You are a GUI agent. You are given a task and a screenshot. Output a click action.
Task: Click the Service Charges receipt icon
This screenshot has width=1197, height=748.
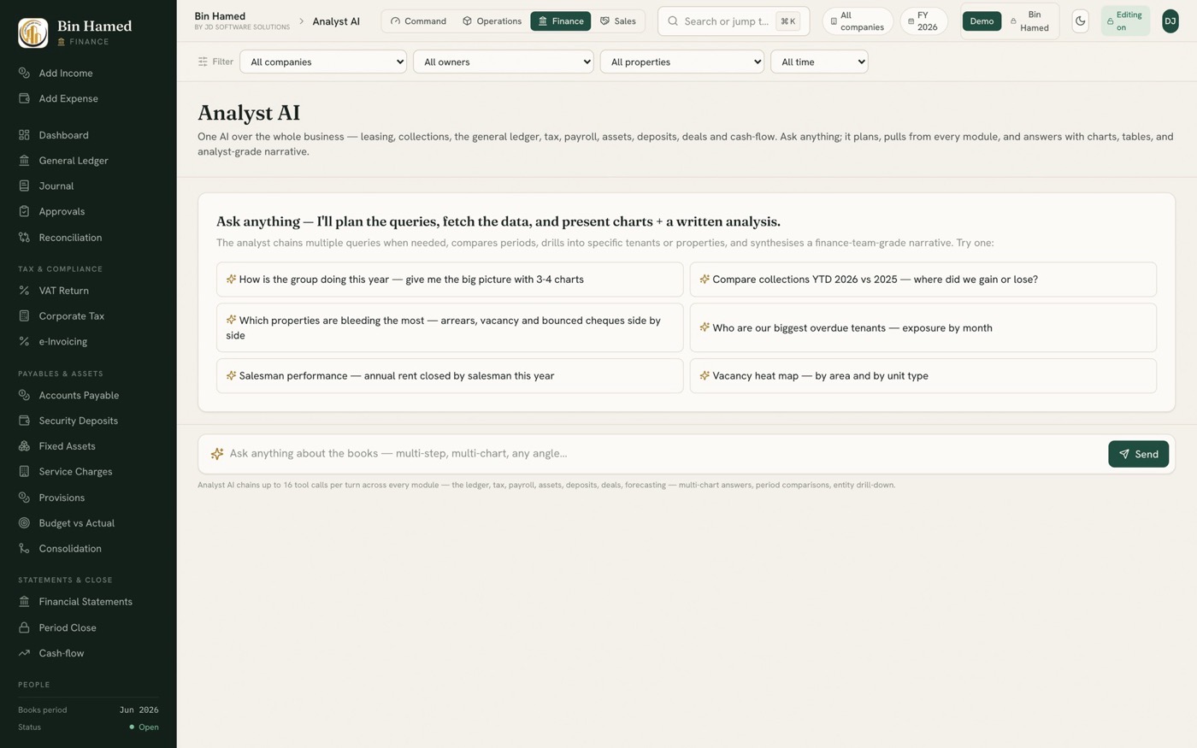pos(24,472)
